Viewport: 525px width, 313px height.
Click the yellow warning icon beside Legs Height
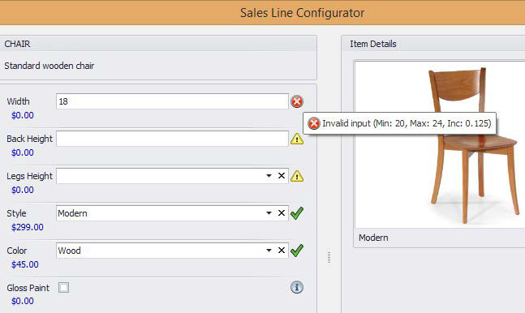pos(297,176)
